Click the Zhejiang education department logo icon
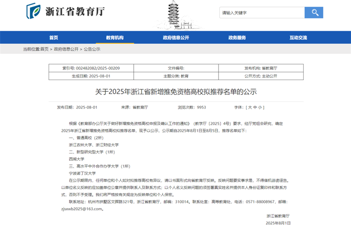 pos(34,11)
